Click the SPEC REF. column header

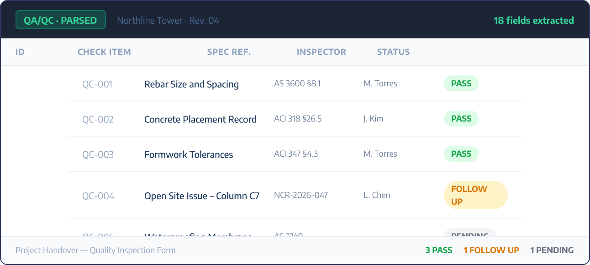[x=229, y=52]
